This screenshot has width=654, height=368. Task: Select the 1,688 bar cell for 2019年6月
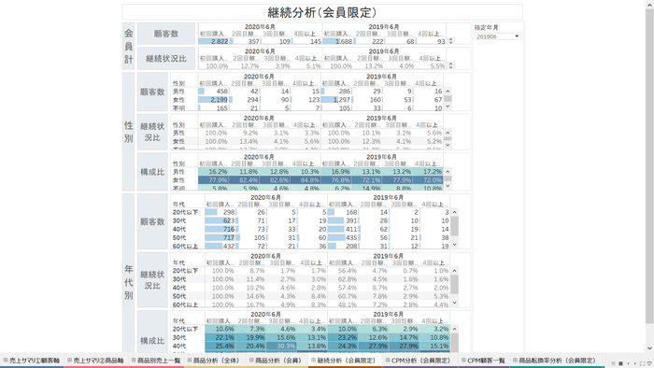(x=338, y=41)
